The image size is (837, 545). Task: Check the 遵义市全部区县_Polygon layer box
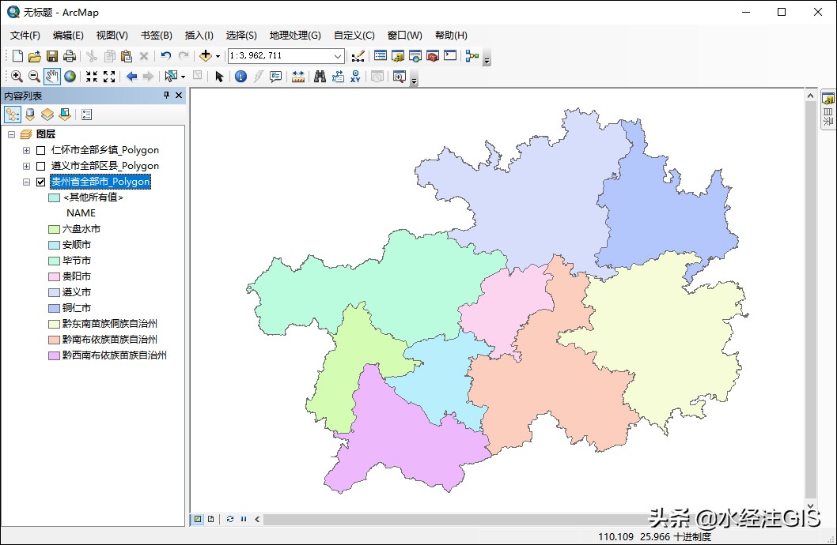point(41,166)
